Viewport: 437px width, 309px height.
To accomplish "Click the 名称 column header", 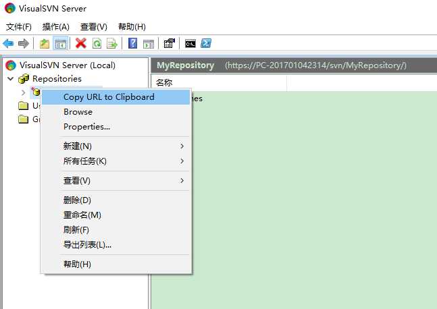I will point(219,82).
